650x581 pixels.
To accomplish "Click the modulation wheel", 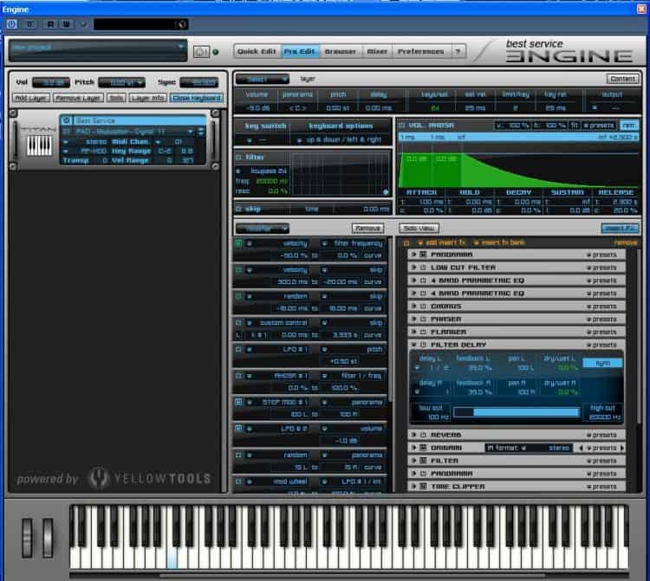I will point(48,538).
